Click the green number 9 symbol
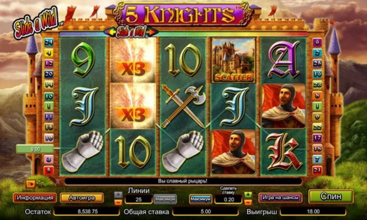The image size is (367, 220). click(83, 60)
